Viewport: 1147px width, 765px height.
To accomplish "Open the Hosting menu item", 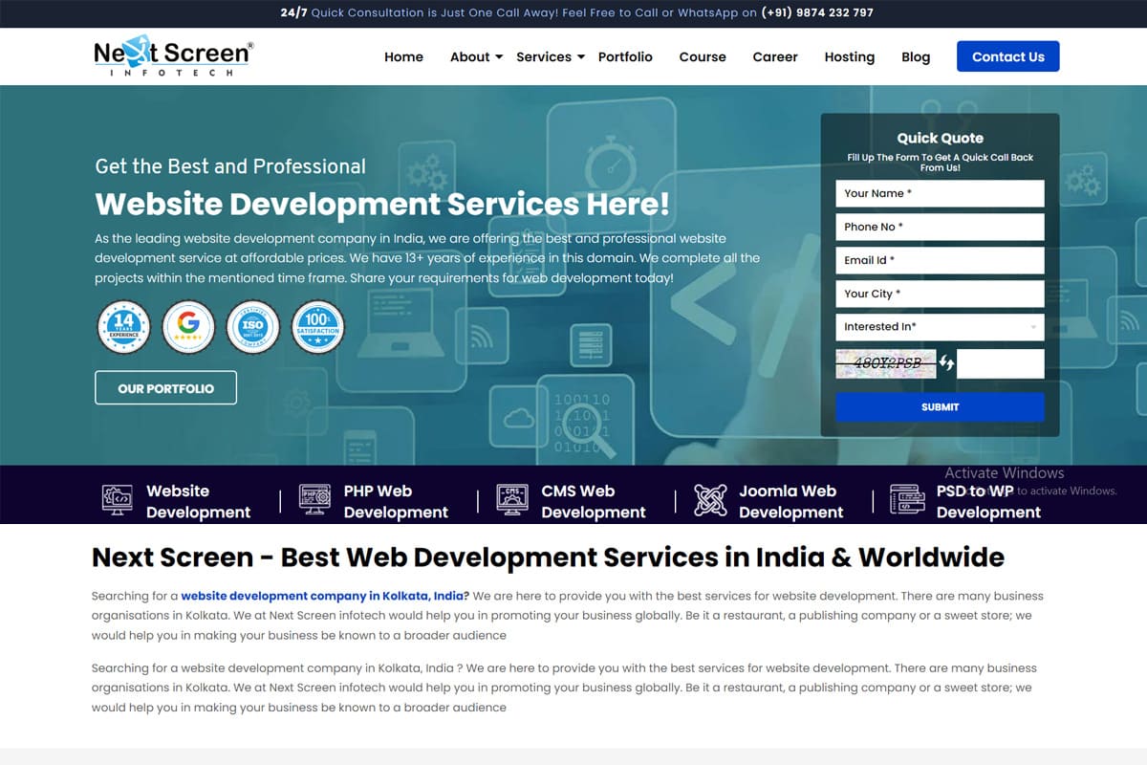I will coord(850,56).
